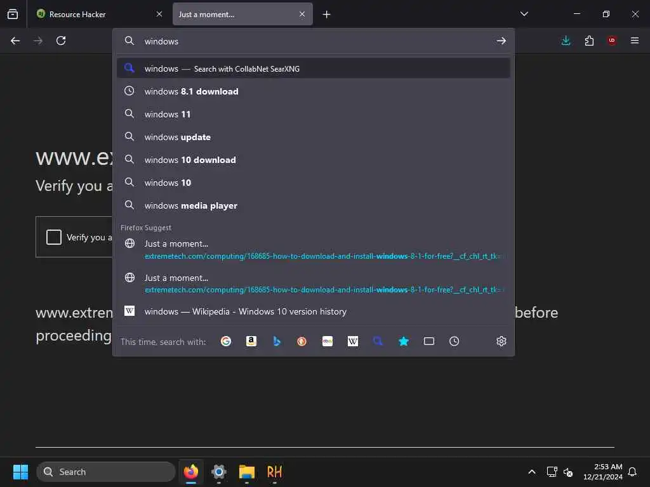Viewport: 650px width, 487px height.
Task: Open the list all tabs dropdown
Action: (524, 14)
